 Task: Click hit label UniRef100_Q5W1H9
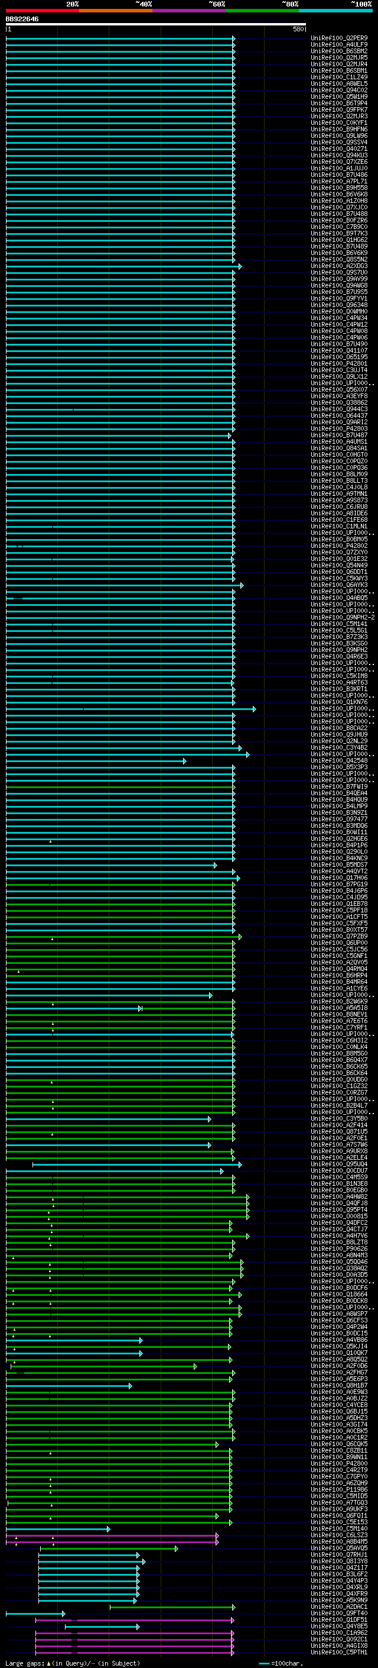pos(339,97)
